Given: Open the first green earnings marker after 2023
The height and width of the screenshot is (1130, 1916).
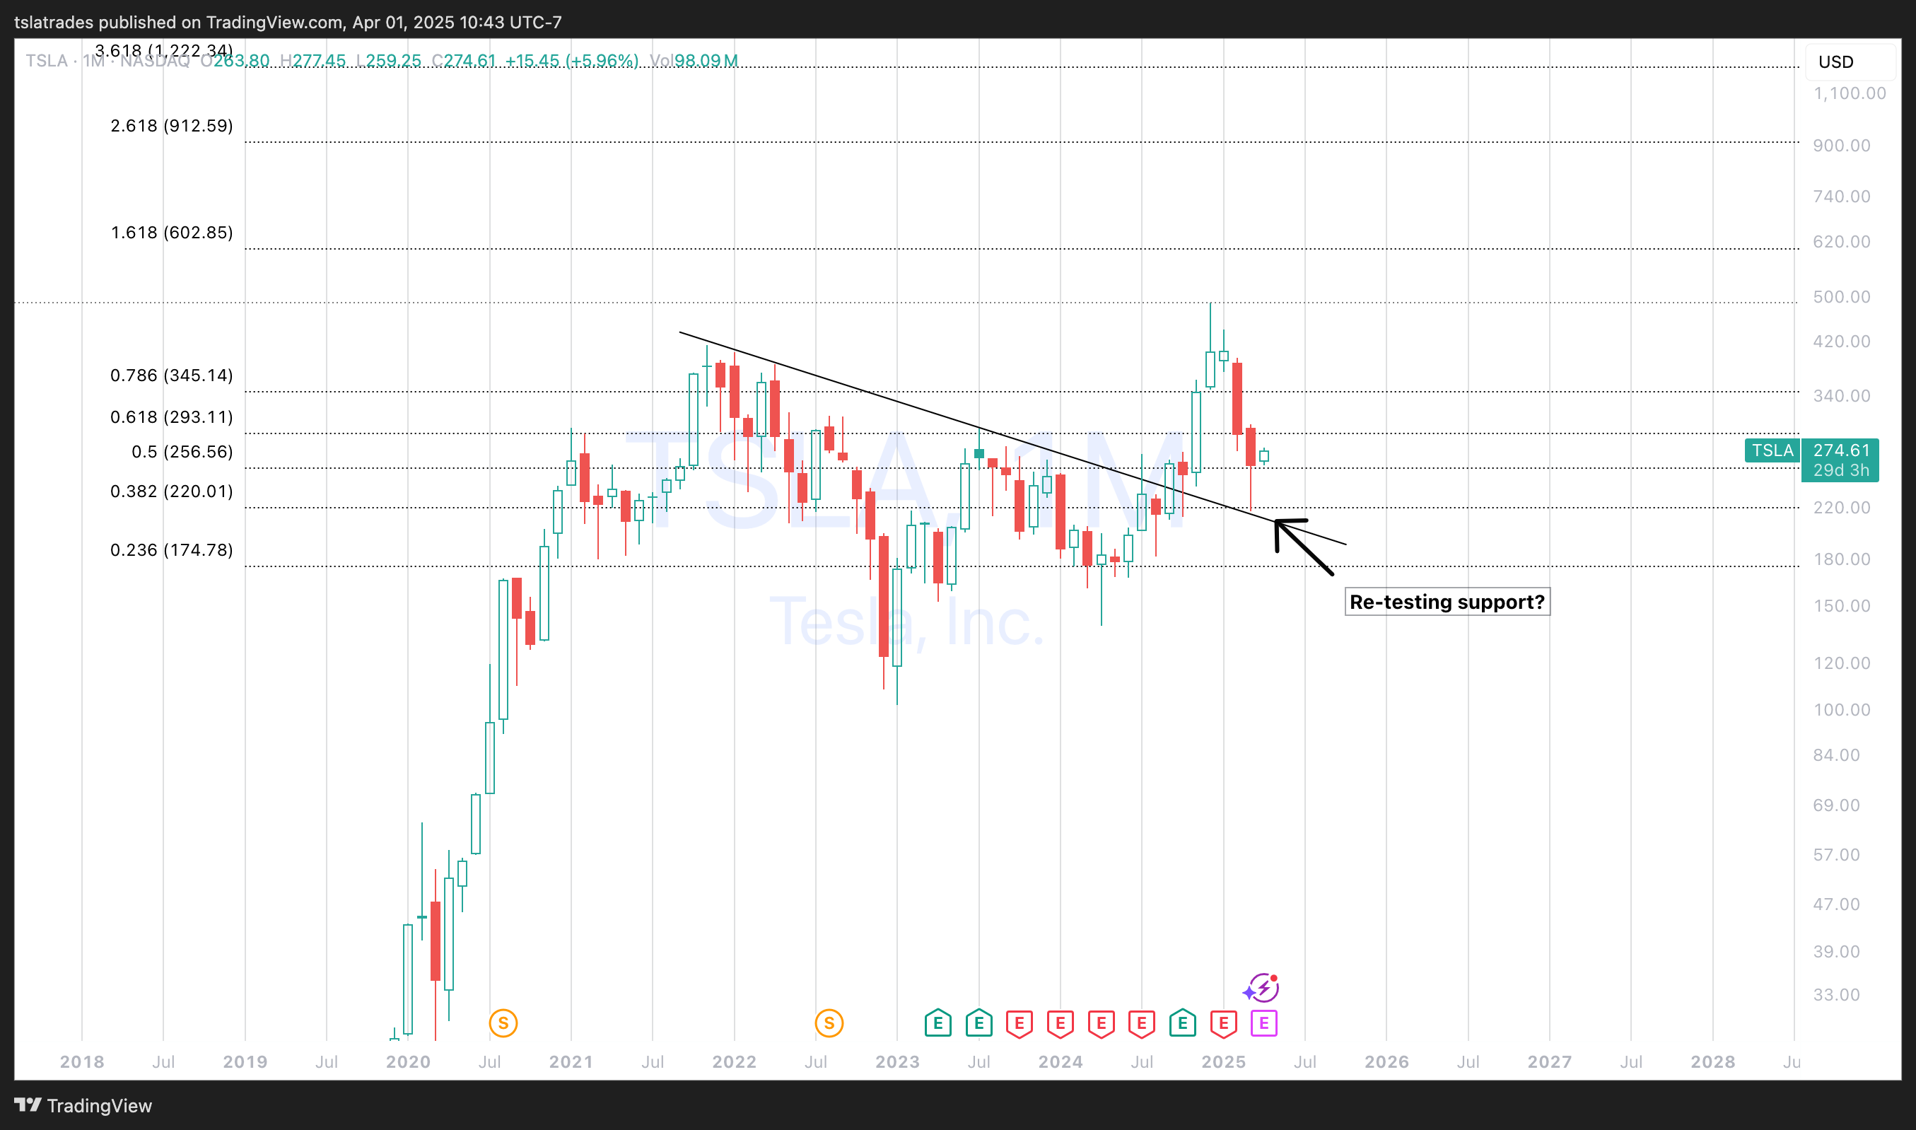Looking at the screenshot, I should pyautogui.click(x=937, y=1023).
